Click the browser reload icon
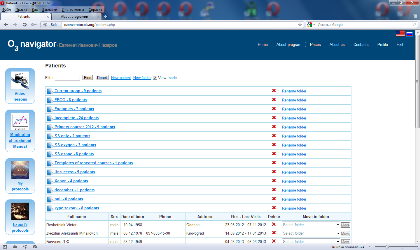 click(24, 25)
